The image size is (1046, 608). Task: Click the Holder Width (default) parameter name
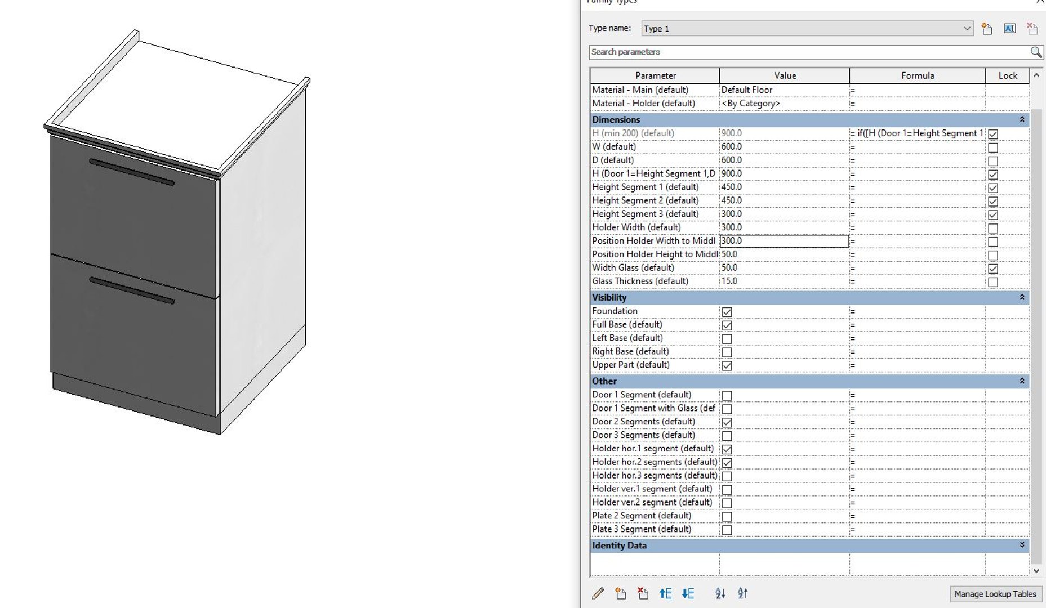pos(636,227)
